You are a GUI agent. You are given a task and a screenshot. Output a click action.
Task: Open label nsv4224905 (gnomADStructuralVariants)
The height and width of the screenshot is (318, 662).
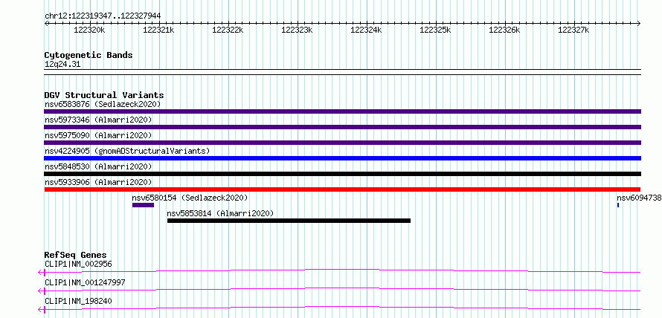coord(126,151)
